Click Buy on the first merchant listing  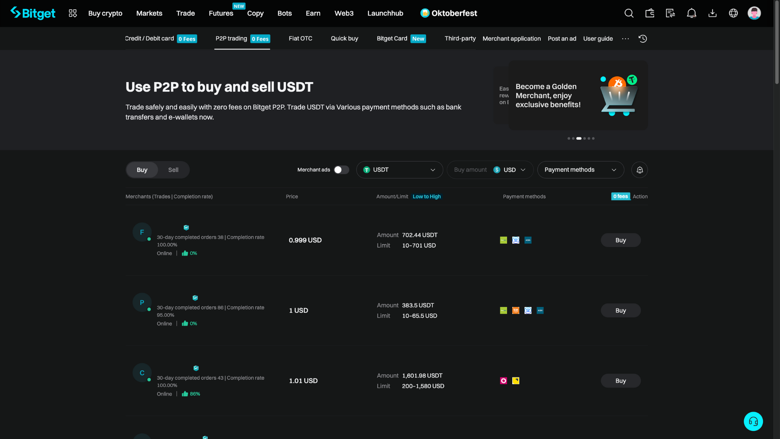(x=620, y=240)
